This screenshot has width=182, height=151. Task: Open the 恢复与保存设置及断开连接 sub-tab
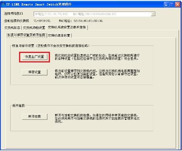click(x=26, y=35)
